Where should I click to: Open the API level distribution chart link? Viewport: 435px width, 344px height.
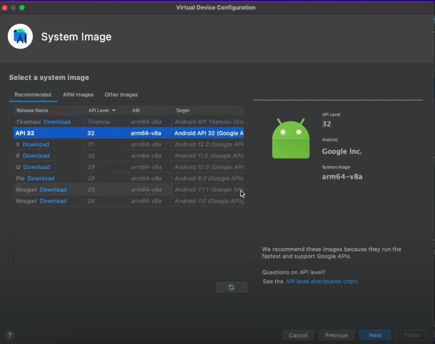[321, 282]
